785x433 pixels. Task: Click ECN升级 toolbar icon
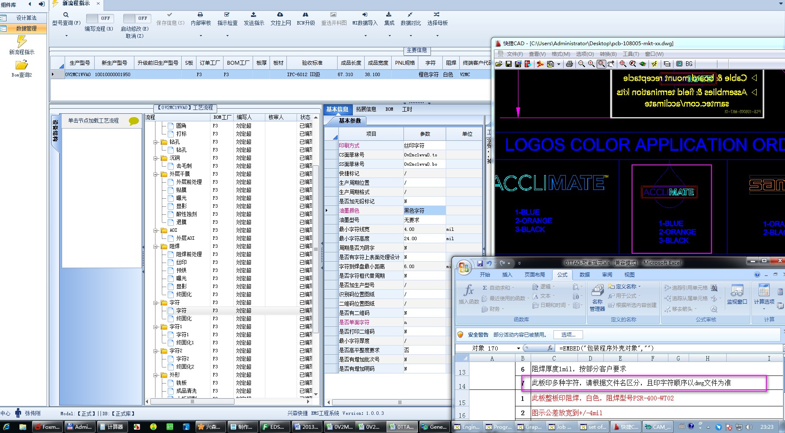pyautogui.click(x=305, y=15)
